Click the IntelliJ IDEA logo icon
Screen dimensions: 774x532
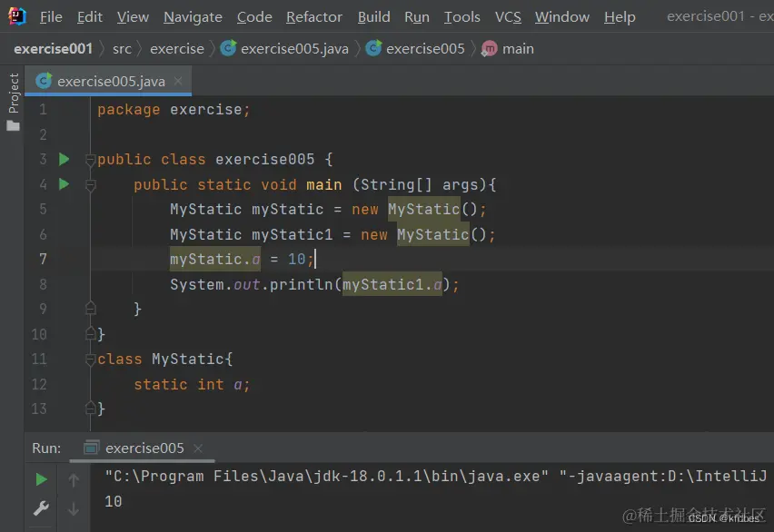point(17,16)
